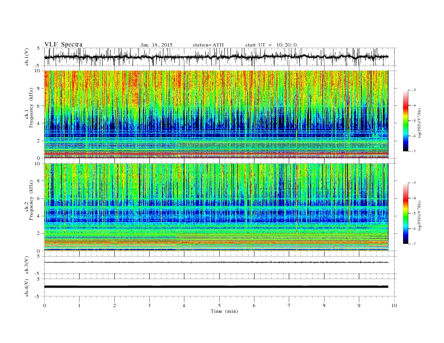Click the ch.1 "Frequency (kHz)" axis label
Image resolution: width=444 pixels, height=343 pixels.
point(31,108)
